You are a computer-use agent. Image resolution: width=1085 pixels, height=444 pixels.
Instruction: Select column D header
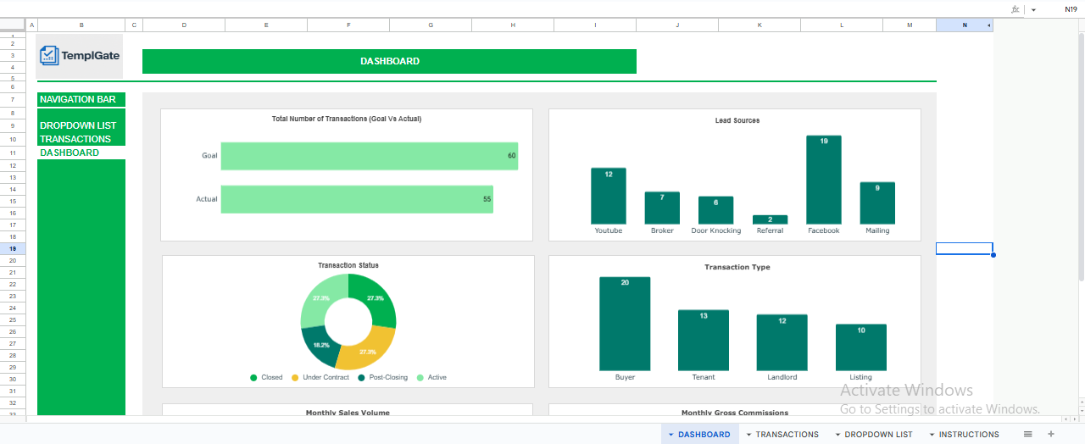tap(184, 25)
